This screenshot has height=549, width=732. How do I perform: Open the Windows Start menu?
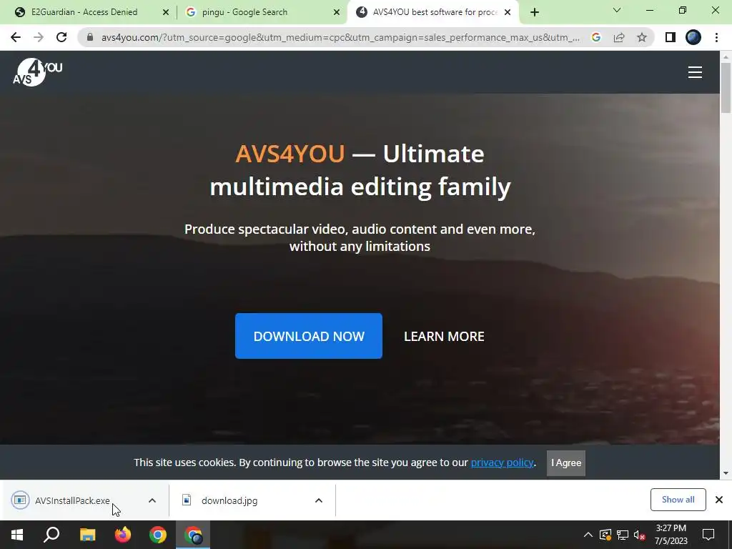pos(17,535)
